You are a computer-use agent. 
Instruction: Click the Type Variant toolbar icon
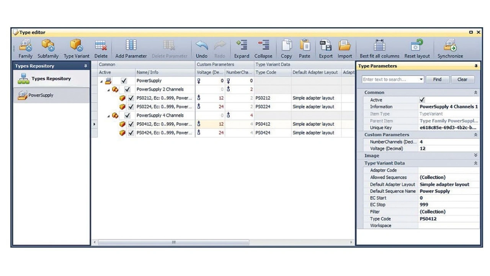[76, 46]
